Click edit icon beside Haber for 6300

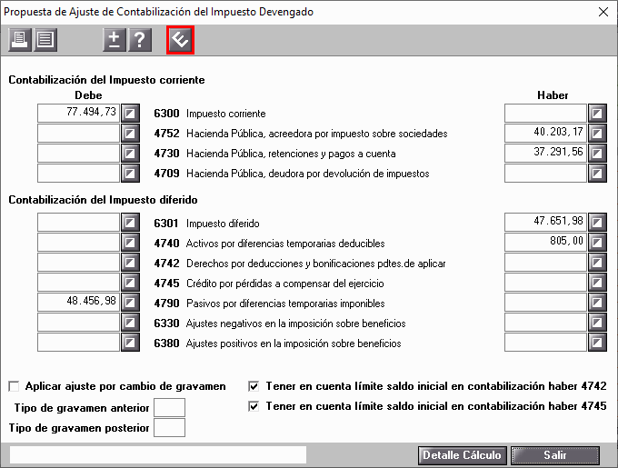[597, 114]
